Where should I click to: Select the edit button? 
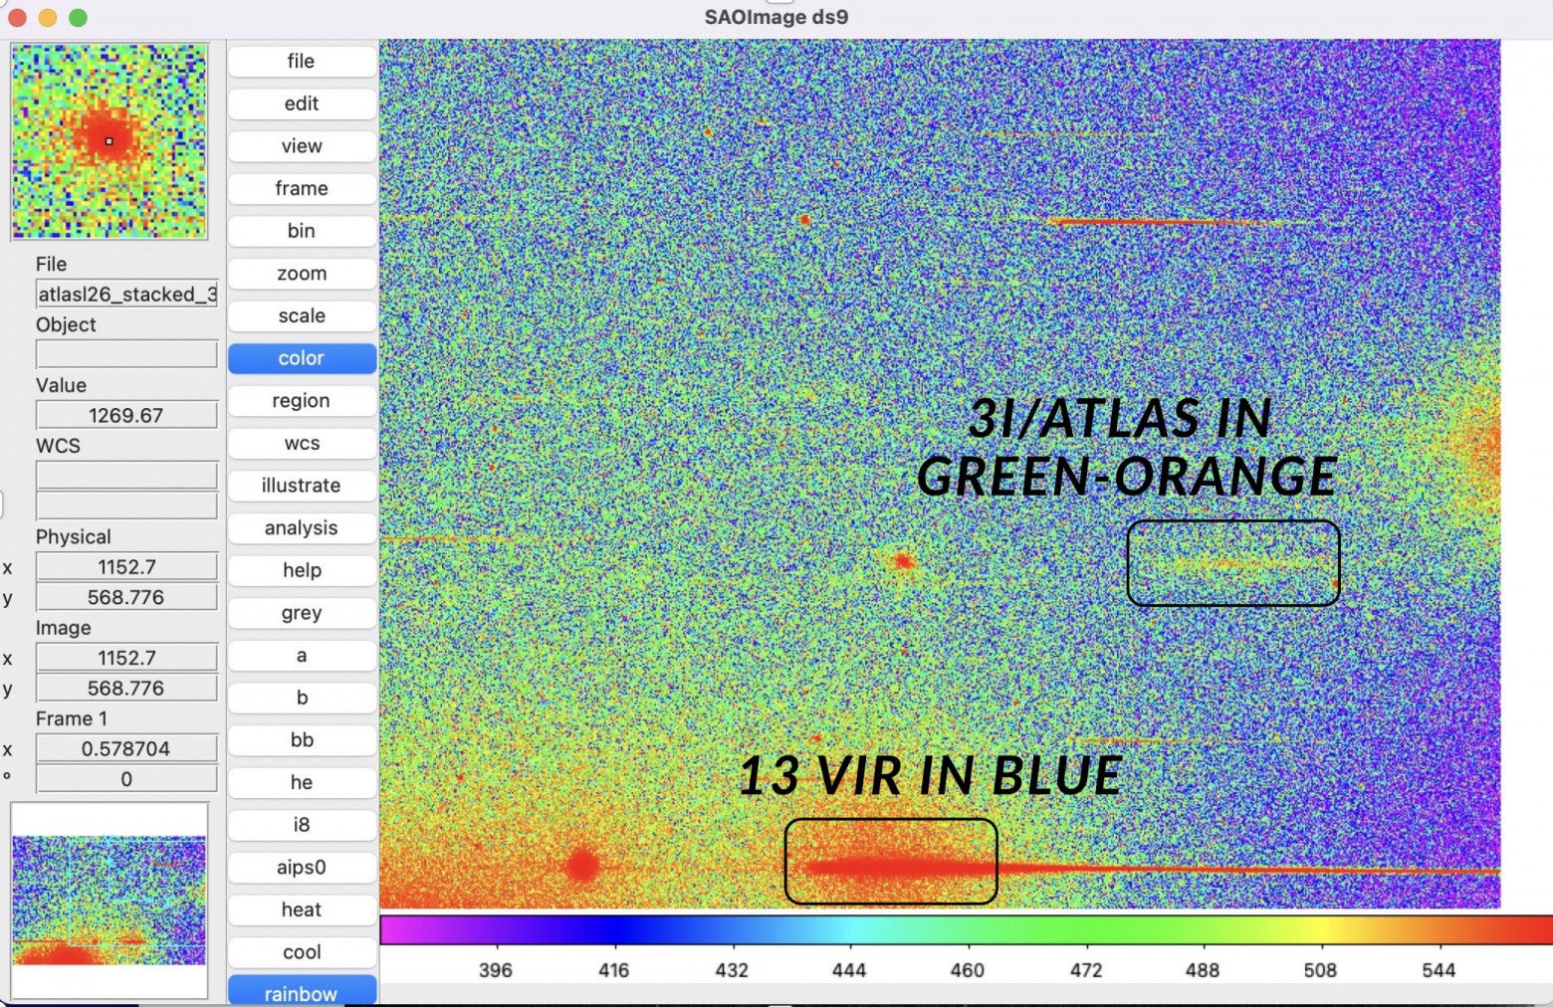point(302,103)
